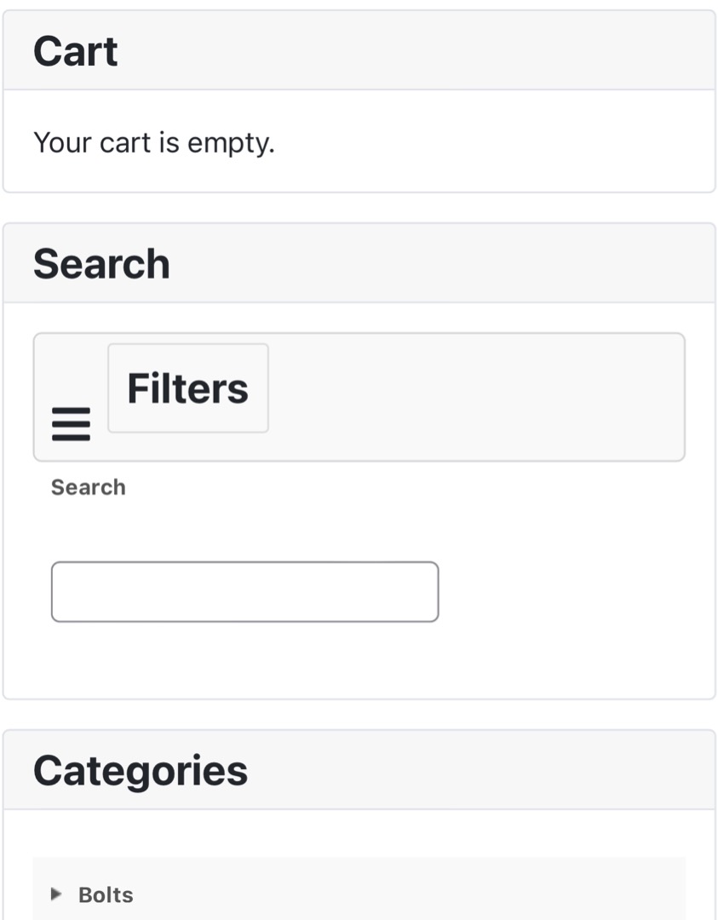Click the hamburger menu icon beside Filters
This screenshot has height=920, width=718.
click(71, 423)
